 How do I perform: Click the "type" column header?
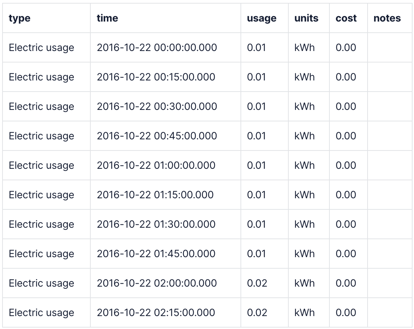(19, 18)
